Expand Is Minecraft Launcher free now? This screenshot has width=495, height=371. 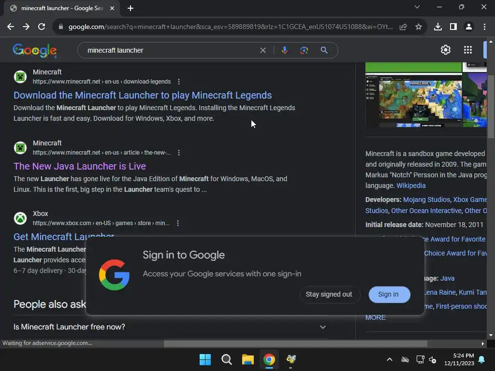170,327
